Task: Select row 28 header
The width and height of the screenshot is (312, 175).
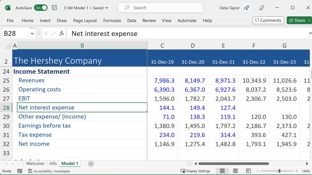Action: tap(6, 108)
